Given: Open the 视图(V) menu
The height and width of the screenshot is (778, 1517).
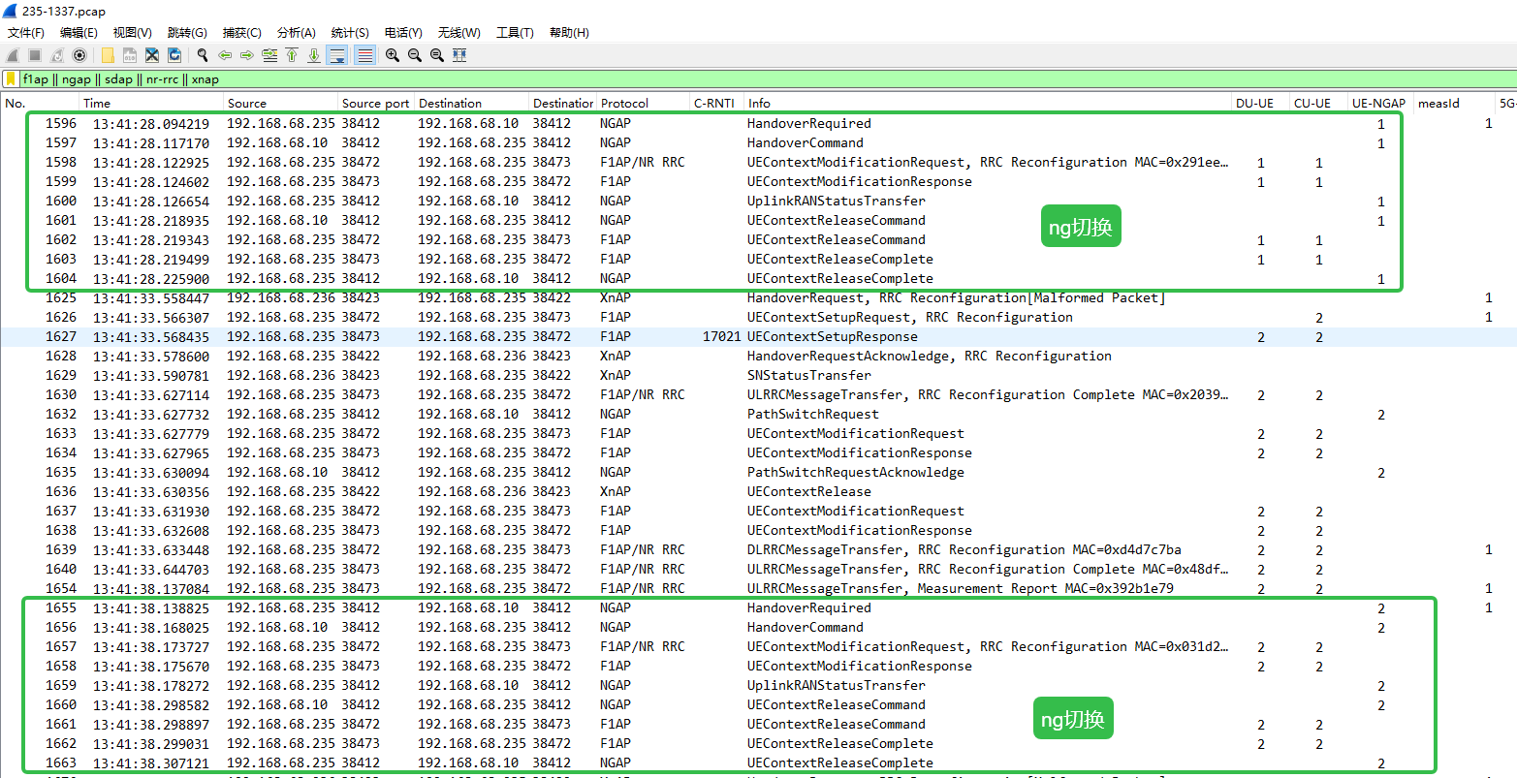Looking at the screenshot, I should [x=133, y=33].
